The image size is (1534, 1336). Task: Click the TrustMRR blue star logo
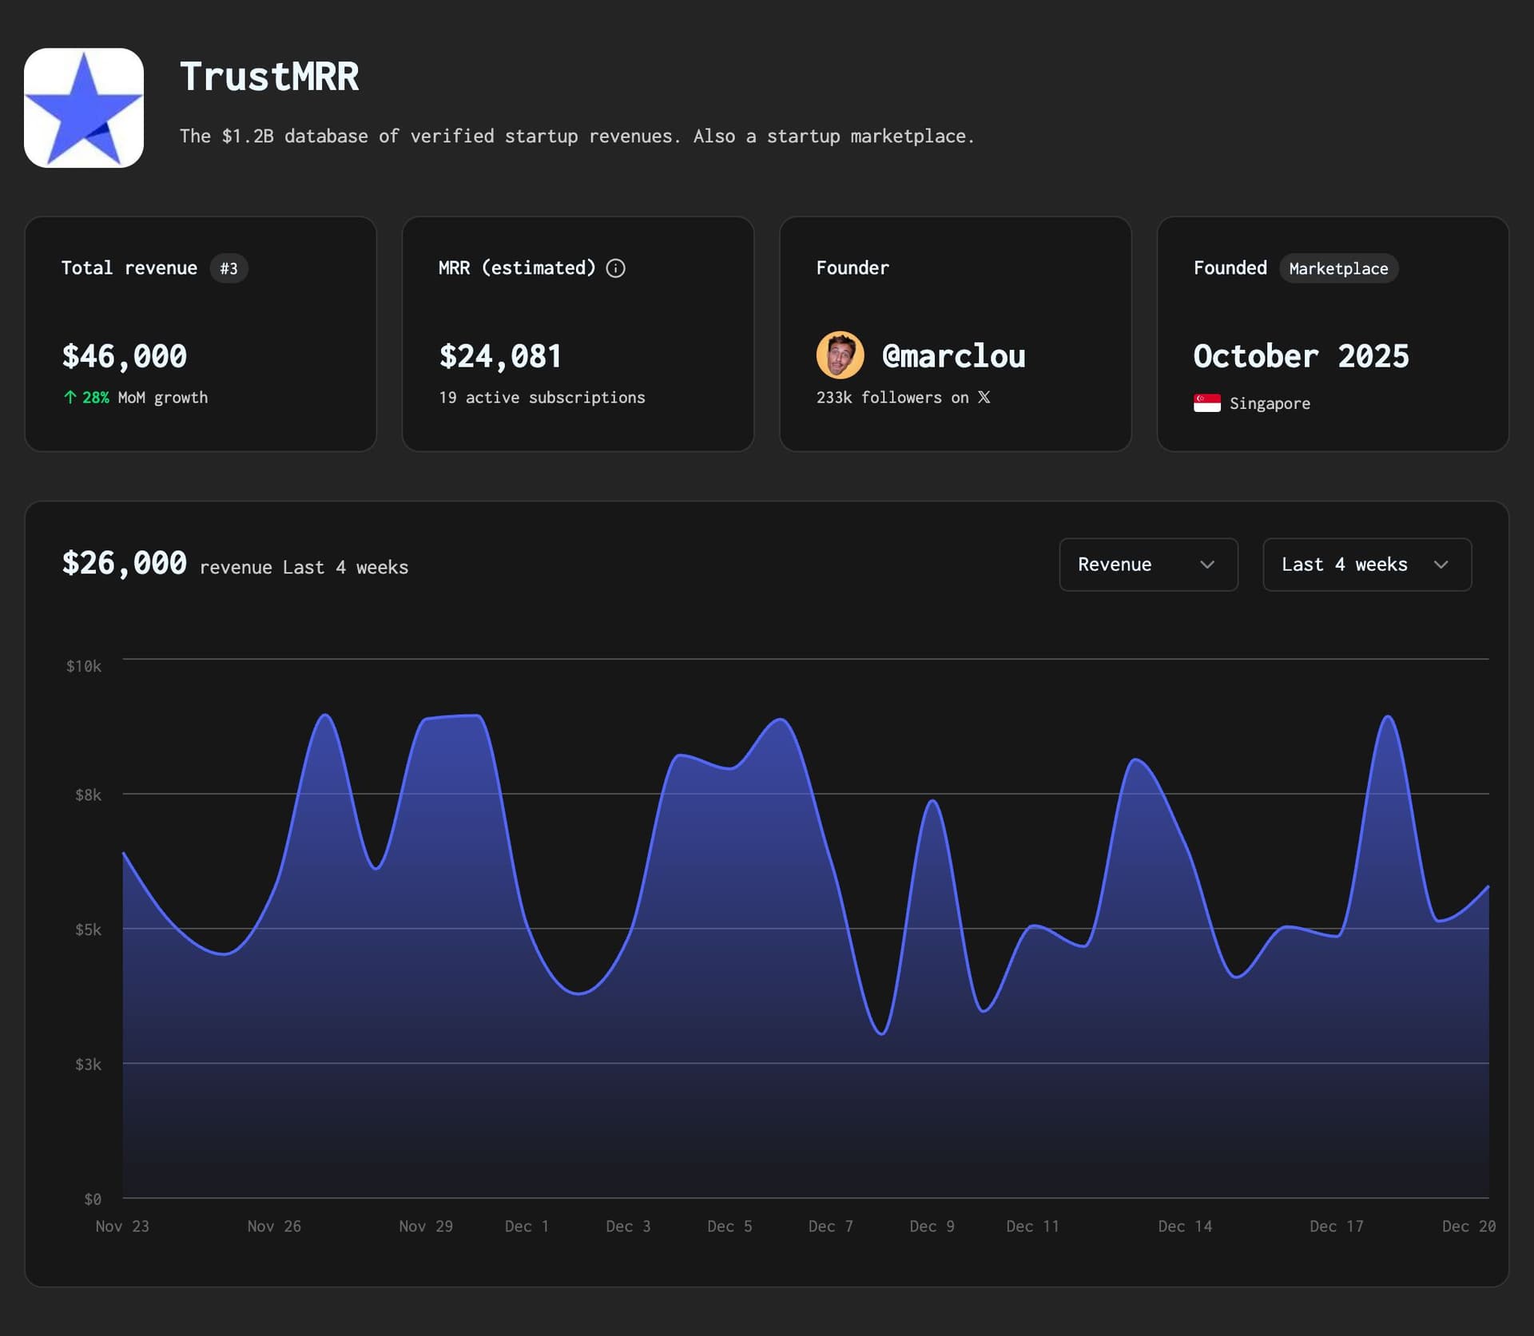click(84, 106)
